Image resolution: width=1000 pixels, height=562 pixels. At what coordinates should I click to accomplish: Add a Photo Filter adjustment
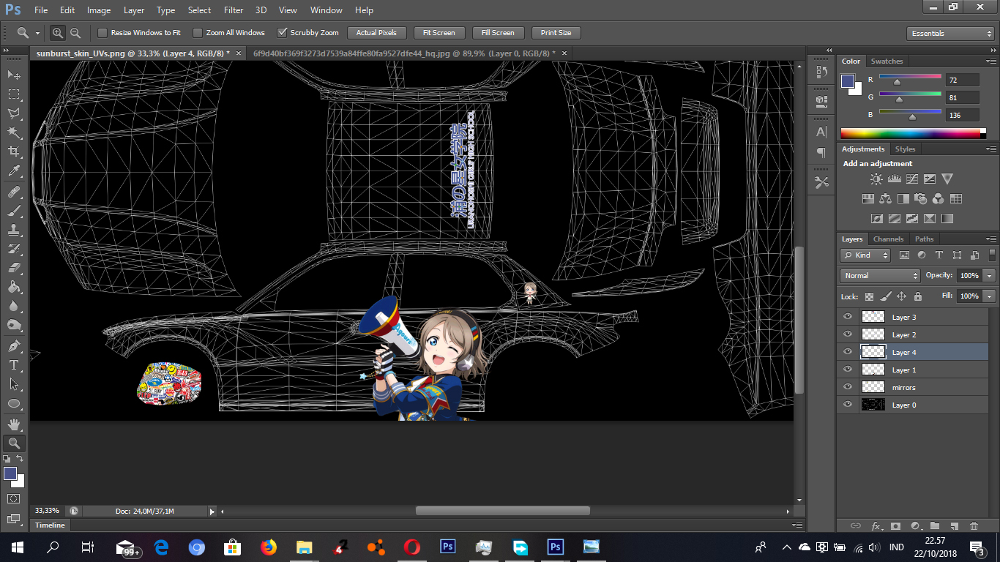point(920,198)
